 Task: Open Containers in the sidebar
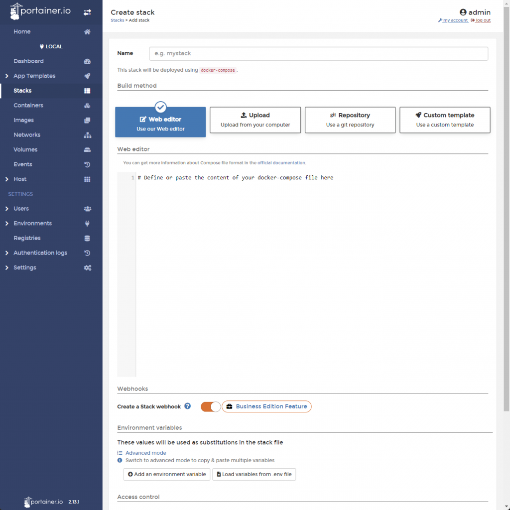(28, 106)
